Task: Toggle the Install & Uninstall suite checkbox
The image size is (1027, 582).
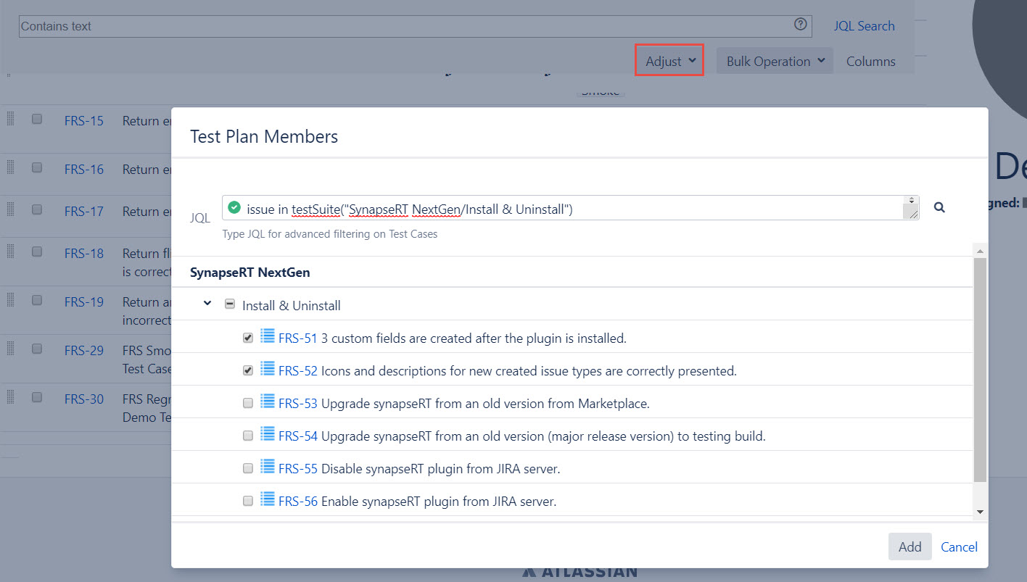Action: (230, 304)
